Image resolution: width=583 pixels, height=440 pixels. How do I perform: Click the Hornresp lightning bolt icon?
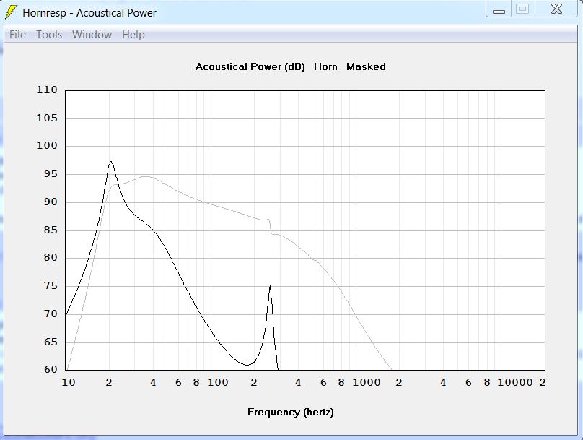tap(11, 12)
